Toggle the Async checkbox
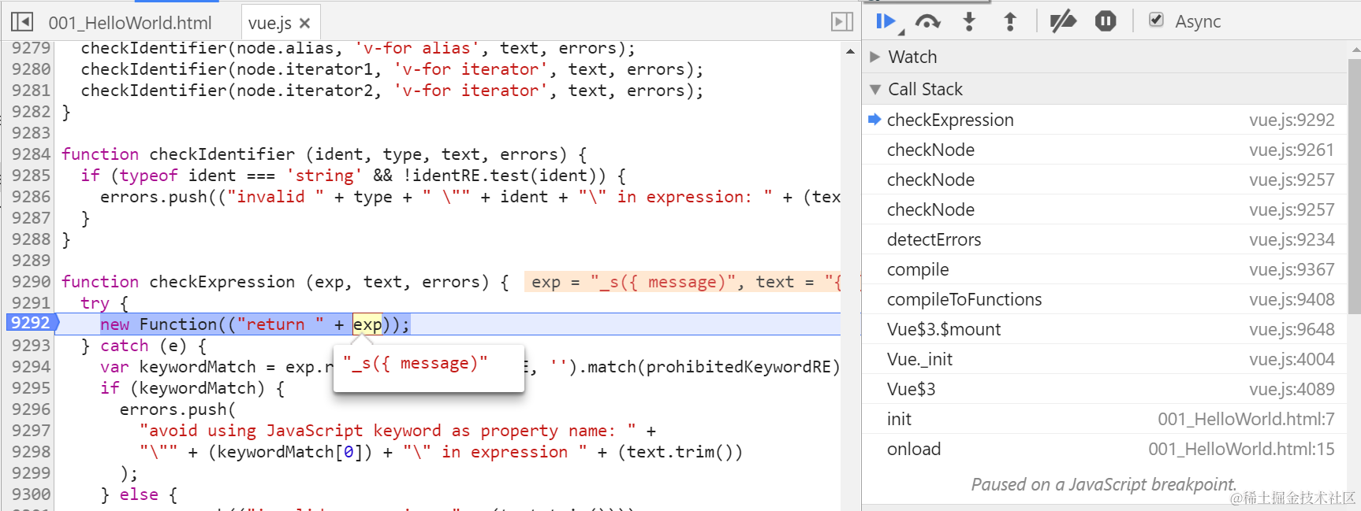The width and height of the screenshot is (1361, 511). point(1156,20)
